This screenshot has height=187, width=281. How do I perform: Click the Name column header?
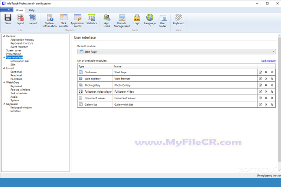(185, 66)
